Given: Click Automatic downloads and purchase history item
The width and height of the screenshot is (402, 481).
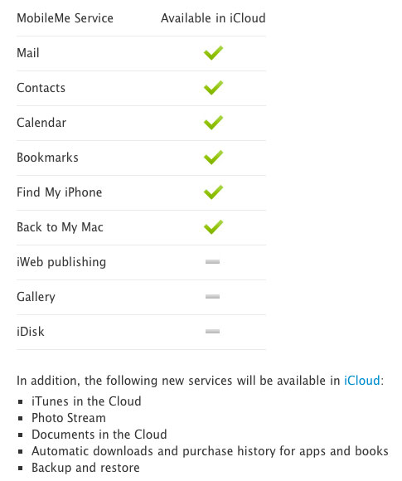Looking at the screenshot, I should pyautogui.click(x=210, y=451).
